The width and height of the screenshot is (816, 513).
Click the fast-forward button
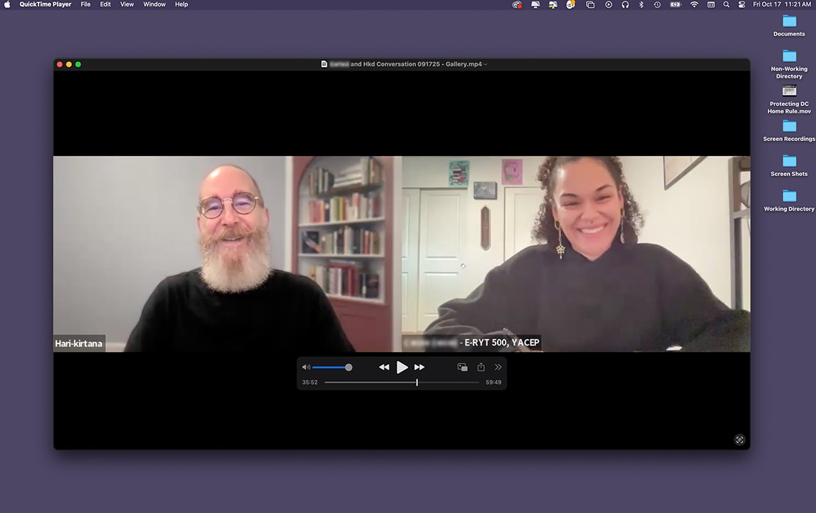click(x=419, y=367)
